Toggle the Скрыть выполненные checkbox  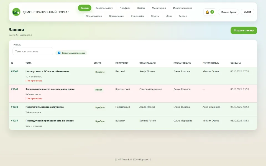59,53
